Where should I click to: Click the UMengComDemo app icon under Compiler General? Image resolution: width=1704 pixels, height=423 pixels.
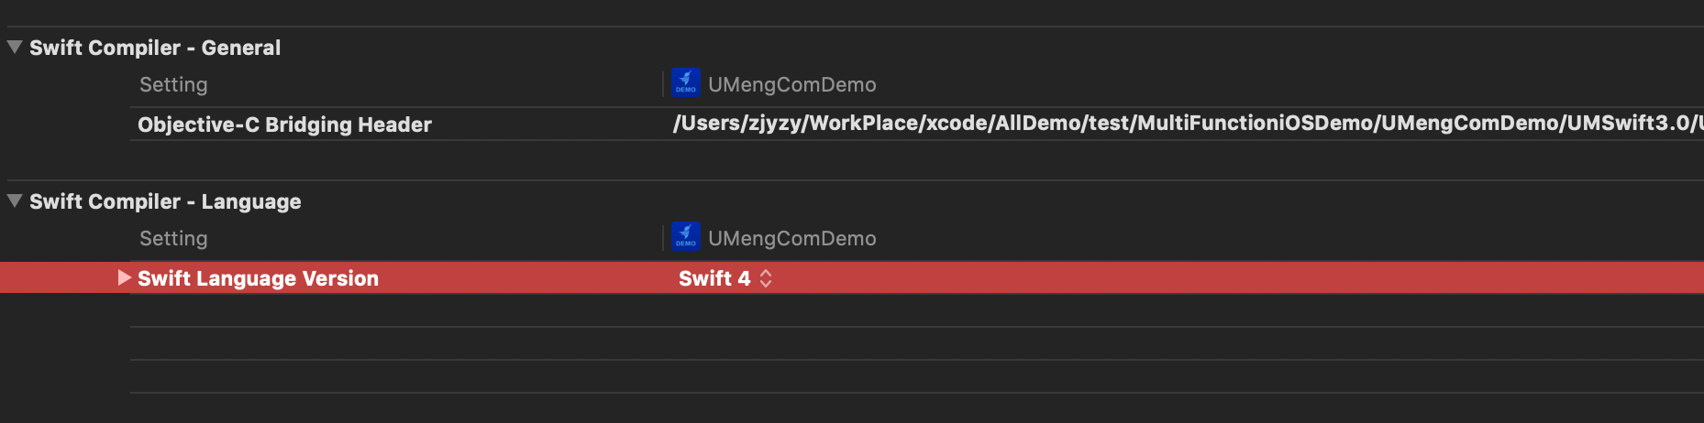pos(686,82)
